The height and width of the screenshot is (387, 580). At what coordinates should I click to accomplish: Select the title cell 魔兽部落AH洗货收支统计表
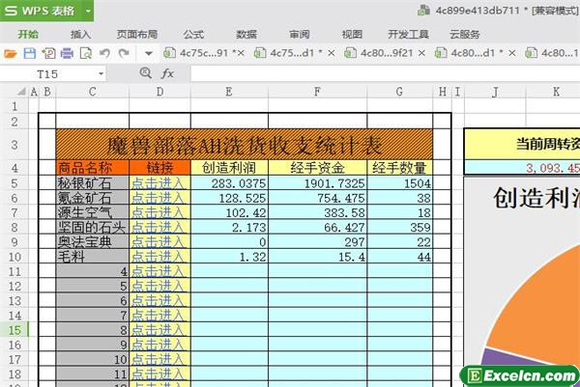tap(245, 145)
